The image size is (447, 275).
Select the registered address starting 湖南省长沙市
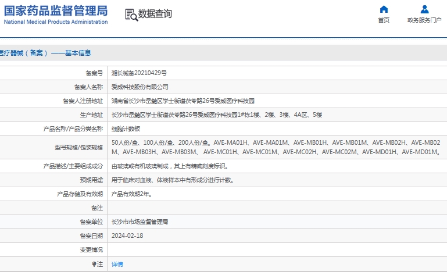183,101
